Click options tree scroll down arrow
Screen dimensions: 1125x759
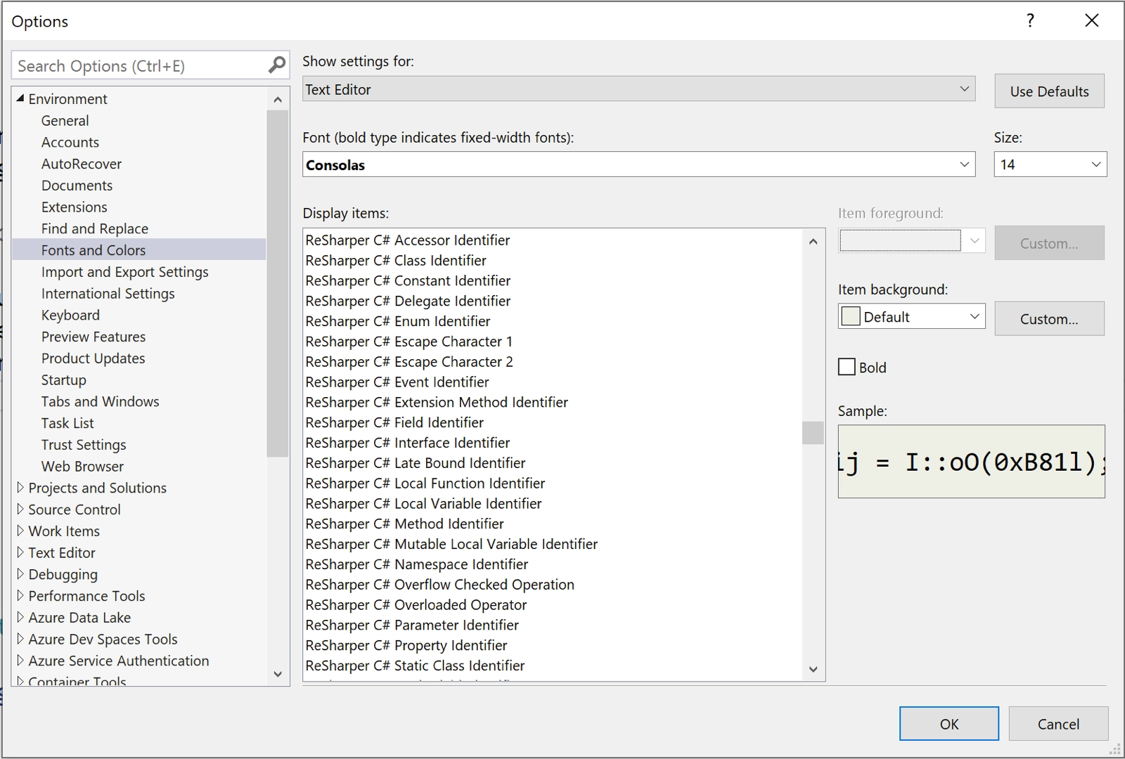278,674
